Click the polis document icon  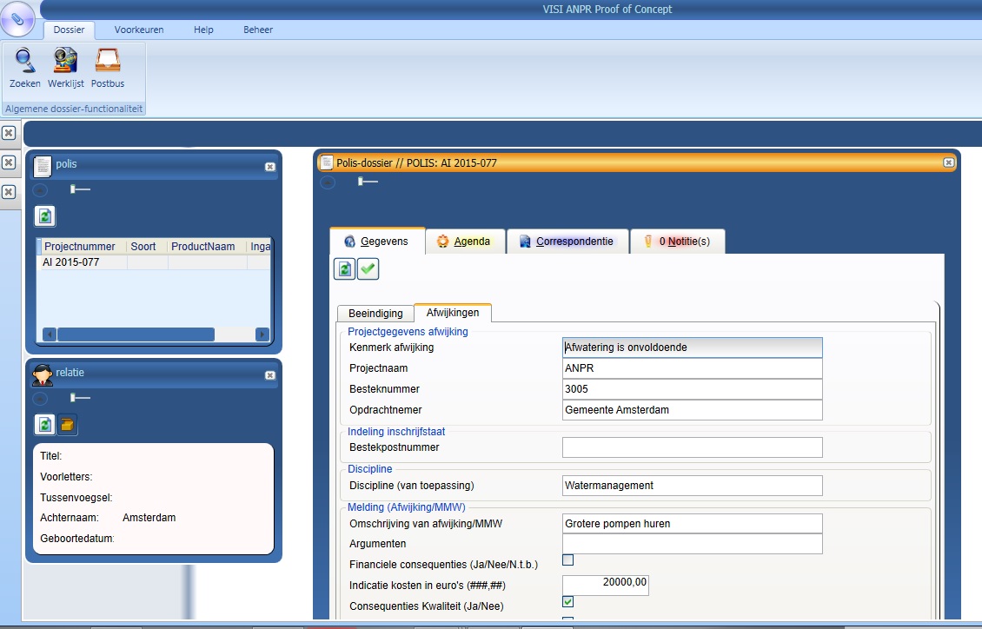coord(42,167)
